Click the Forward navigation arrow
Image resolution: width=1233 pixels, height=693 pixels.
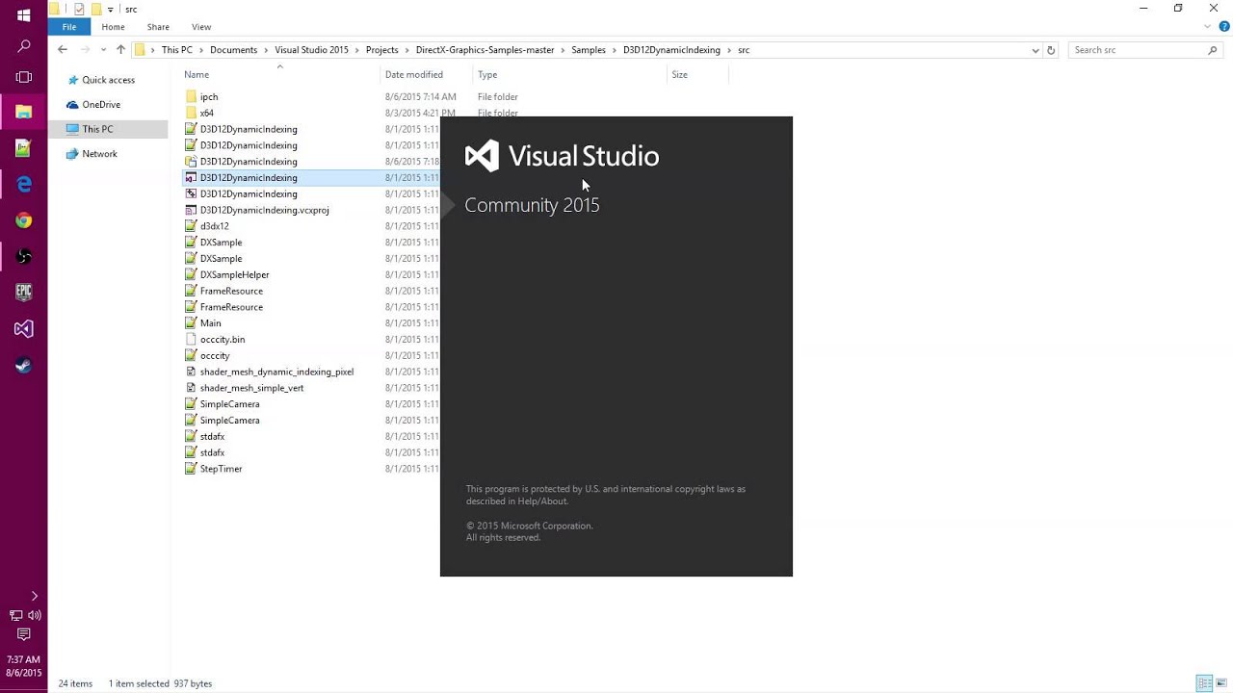(85, 50)
